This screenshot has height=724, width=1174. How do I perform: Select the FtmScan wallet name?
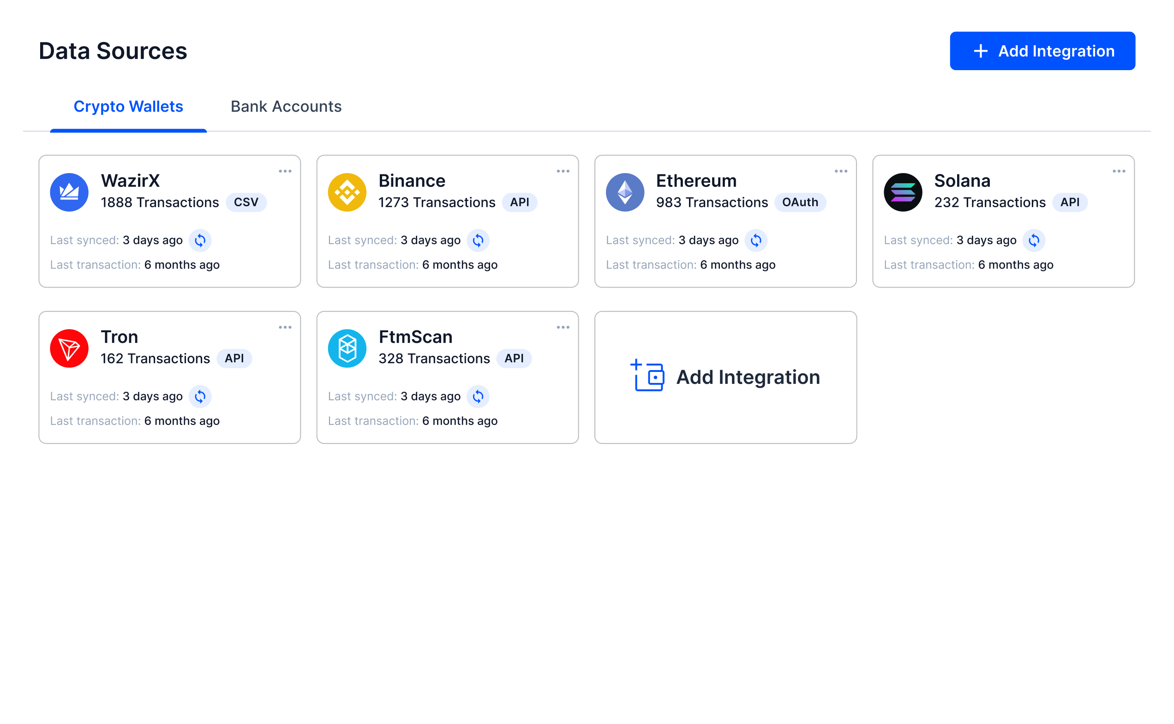416,337
